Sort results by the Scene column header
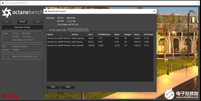Screen dimensions: 201x101 [59, 34]
